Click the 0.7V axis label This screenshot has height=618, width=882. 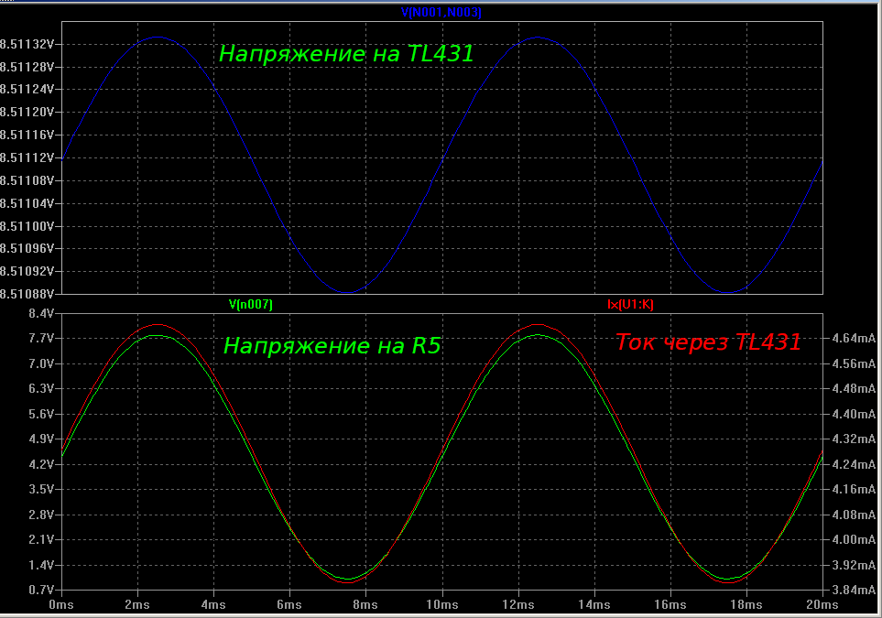pyautogui.click(x=41, y=590)
